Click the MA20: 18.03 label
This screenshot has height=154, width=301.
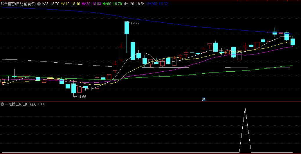[x=91, y=4]
